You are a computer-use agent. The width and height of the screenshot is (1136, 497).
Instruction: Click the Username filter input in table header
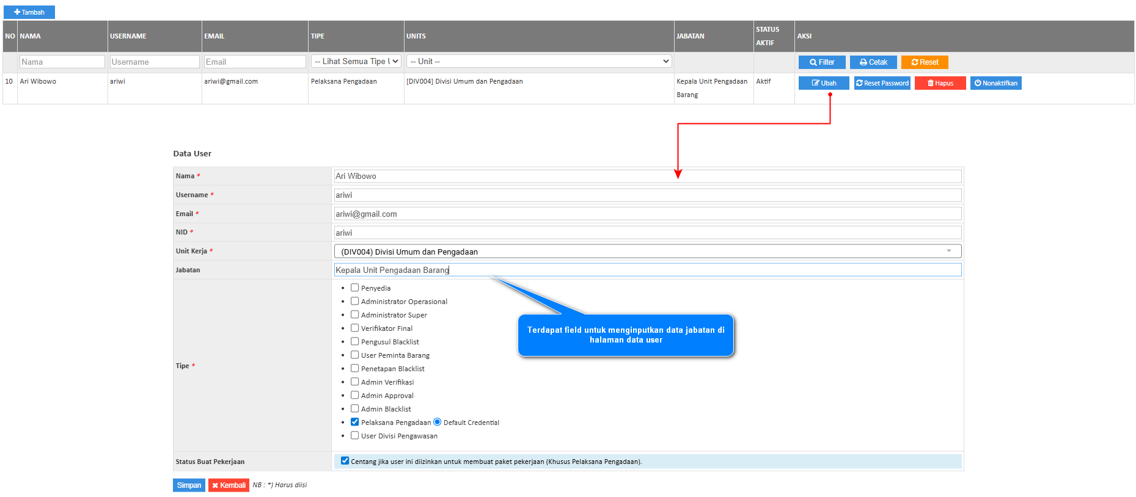coord(155,62)
